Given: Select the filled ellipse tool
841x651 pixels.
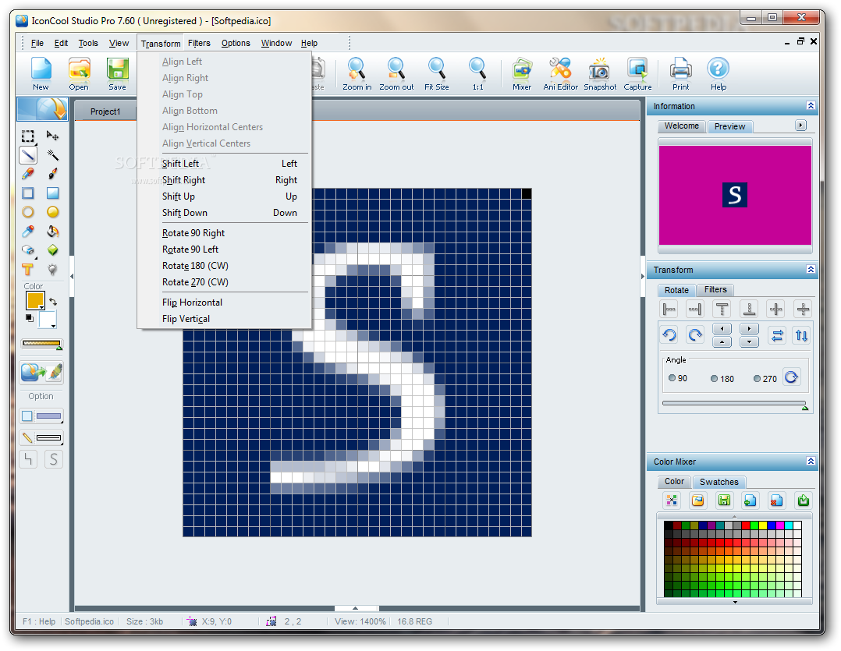Looking at the screenshot, I should [x=52, y=212].
